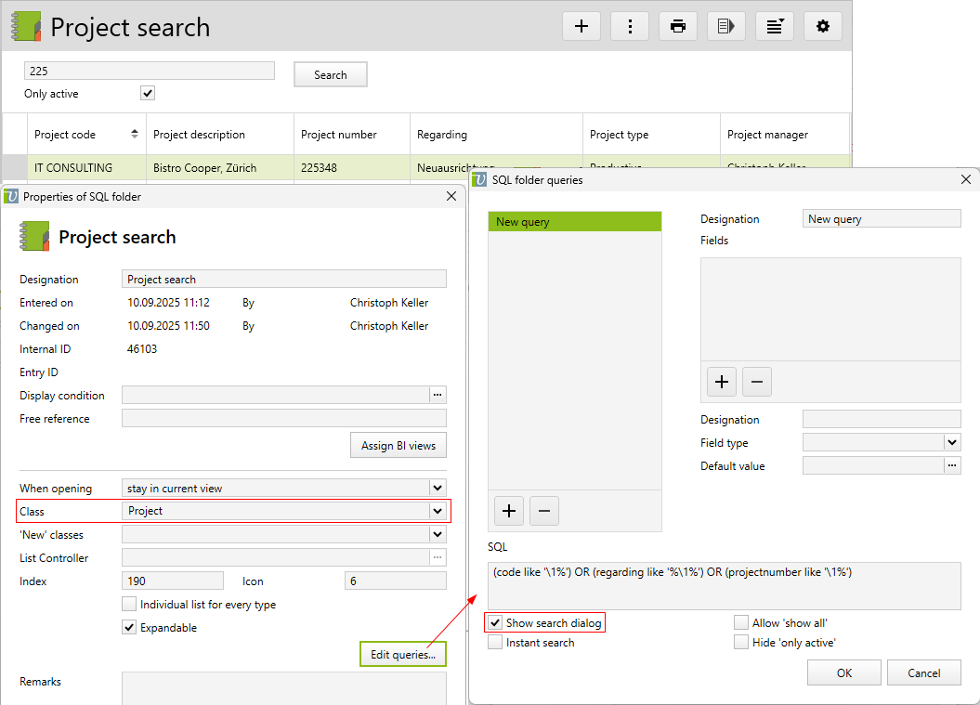Add a new query with plus button
980x705 pixels.
[x=509, y=510]
